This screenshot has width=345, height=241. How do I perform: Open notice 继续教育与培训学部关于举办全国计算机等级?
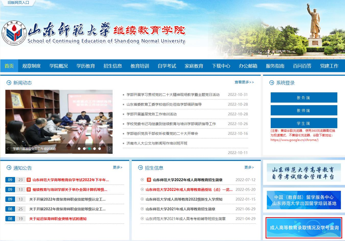point(70,190)
